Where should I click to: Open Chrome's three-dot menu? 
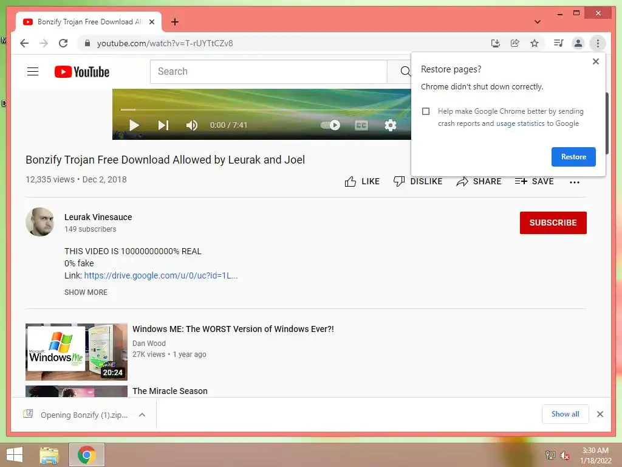(x=598, y=43)
